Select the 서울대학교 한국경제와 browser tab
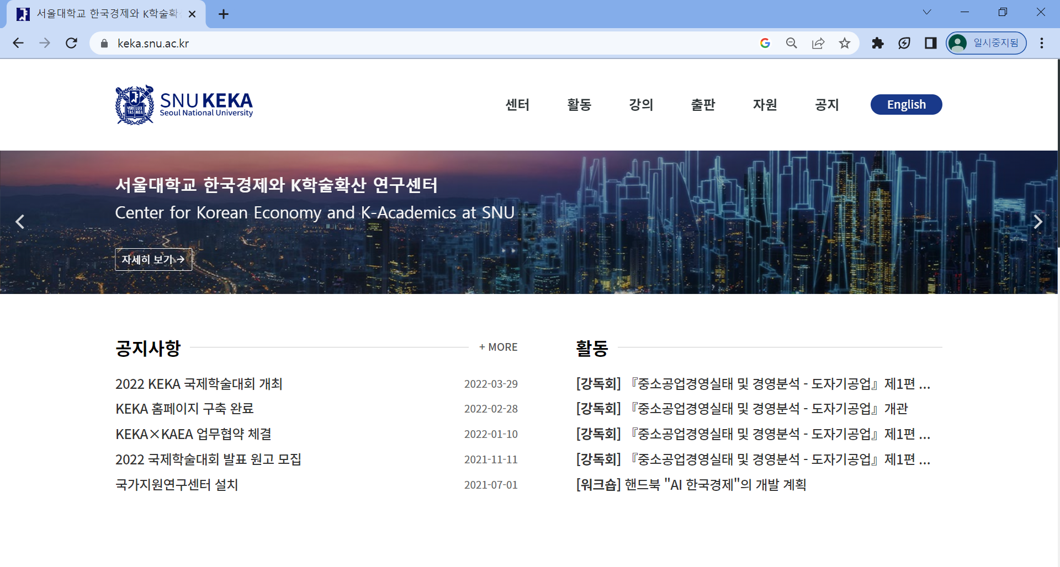The height and width of the screenshot is (567, 1060). pyautogui.click(x=106, y=14)
